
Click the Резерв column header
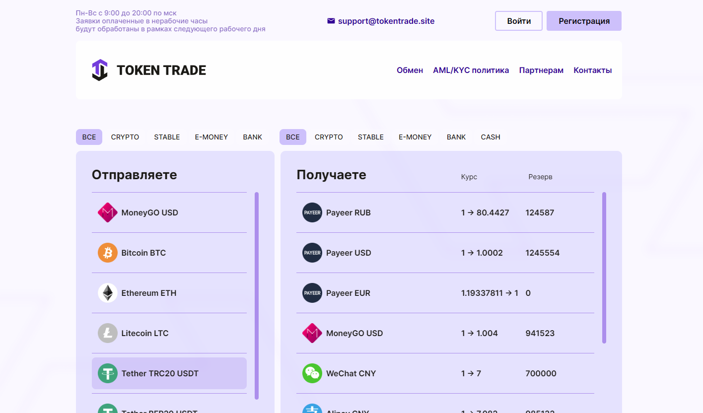(540, 177)
